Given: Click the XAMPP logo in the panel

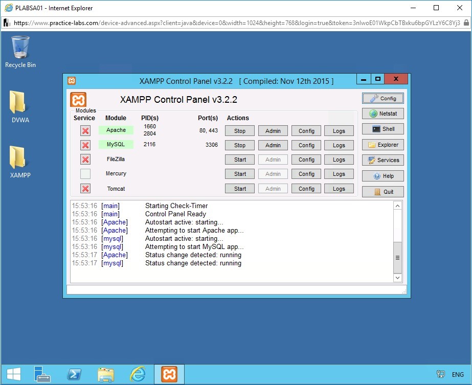Looking at the screenshot, I should 78,99.
